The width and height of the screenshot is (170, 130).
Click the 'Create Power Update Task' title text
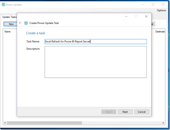[x=44, y=23]
